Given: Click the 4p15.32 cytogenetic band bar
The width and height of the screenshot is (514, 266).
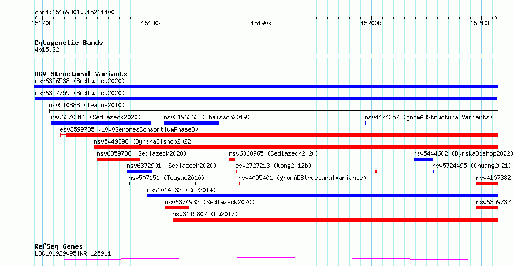Looking at the screenshot, I should point(266,56).
